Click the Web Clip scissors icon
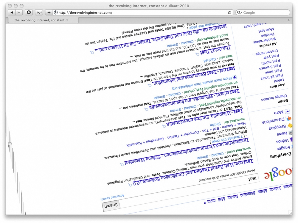This screenshot has width=298, height=223. [39, 12]
